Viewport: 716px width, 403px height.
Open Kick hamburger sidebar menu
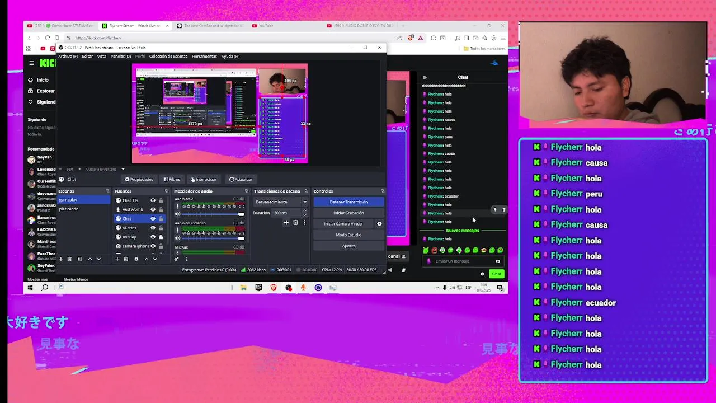click(x=32, y=63)
